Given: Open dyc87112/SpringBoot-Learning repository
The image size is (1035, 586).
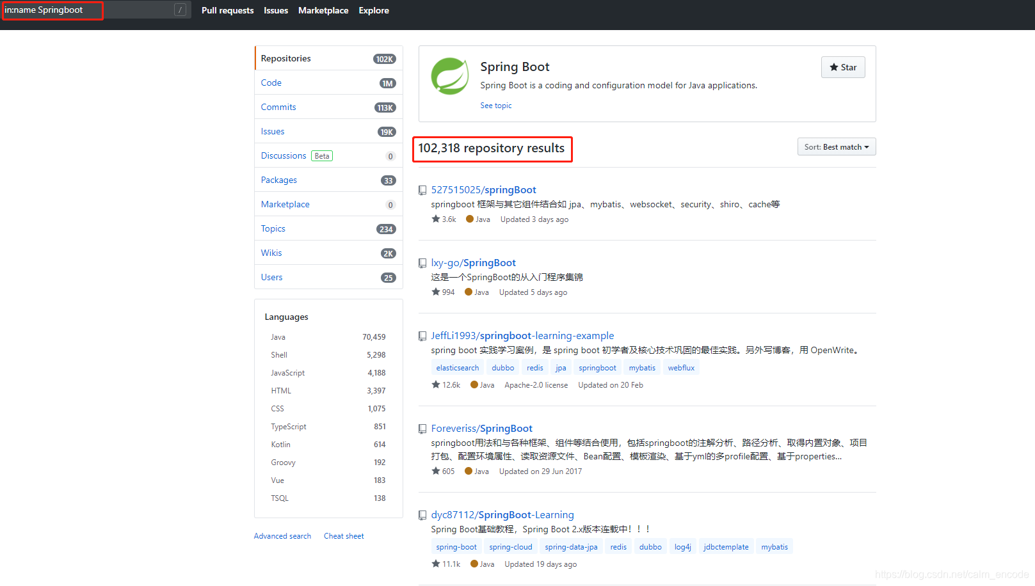Looking at the screenshot, I should coord(502,515).
